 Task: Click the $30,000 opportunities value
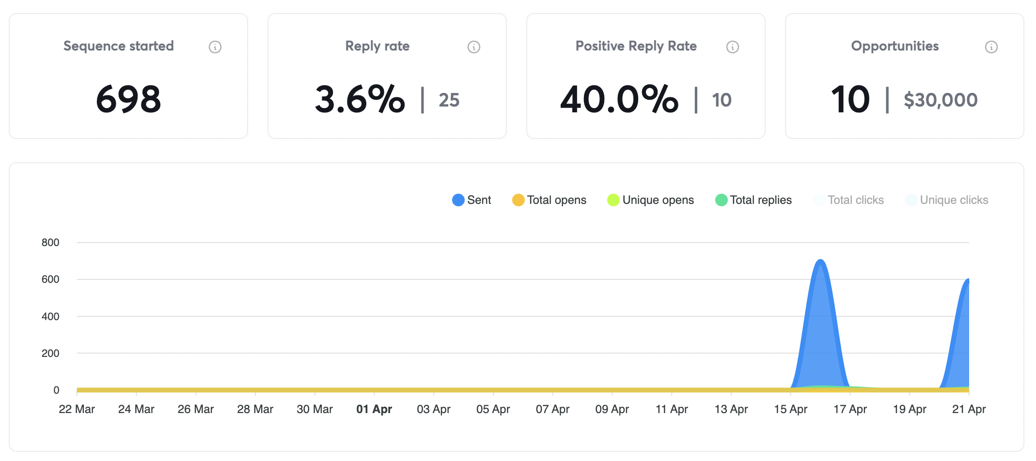940,100
